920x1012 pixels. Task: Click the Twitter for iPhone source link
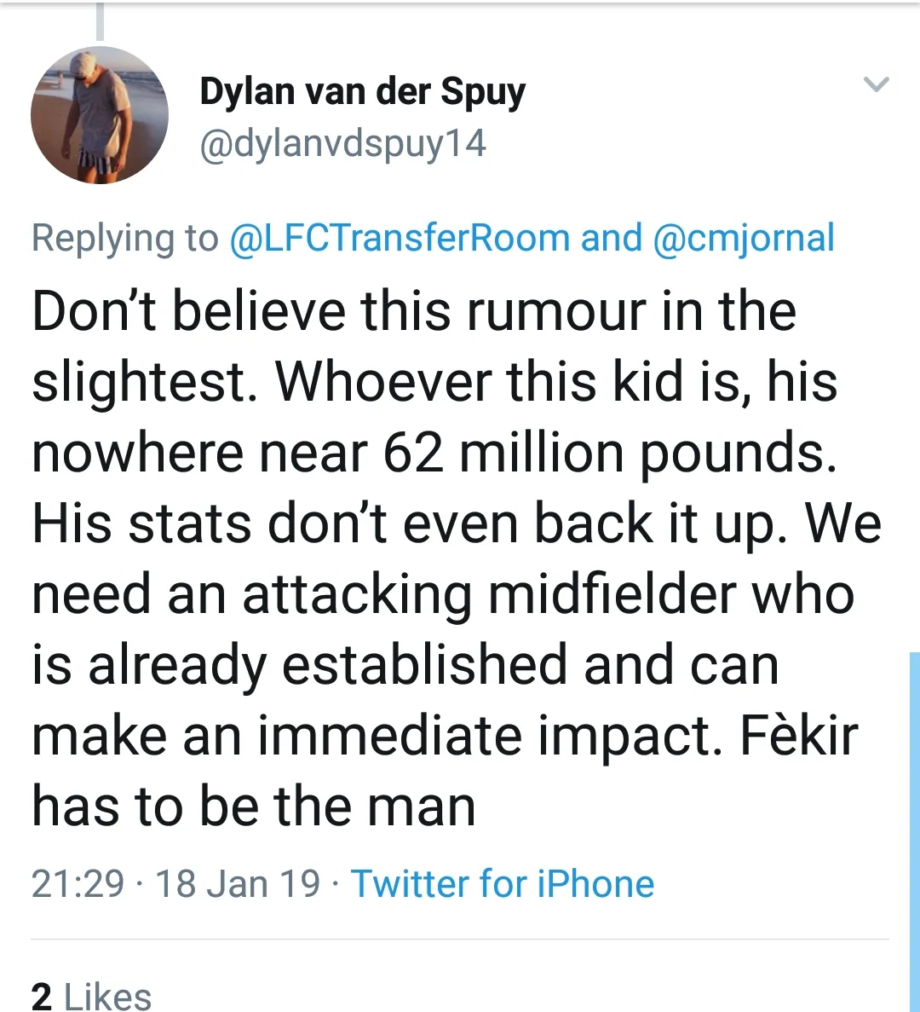(503, 883)
